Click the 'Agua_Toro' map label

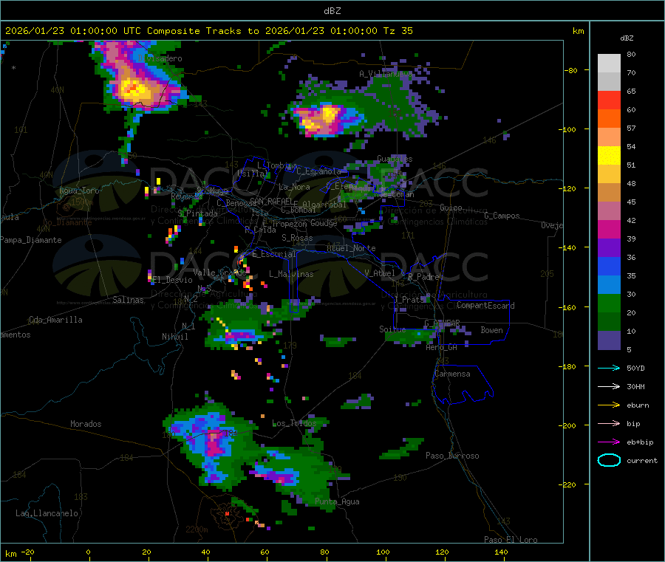tap(79, 191)
